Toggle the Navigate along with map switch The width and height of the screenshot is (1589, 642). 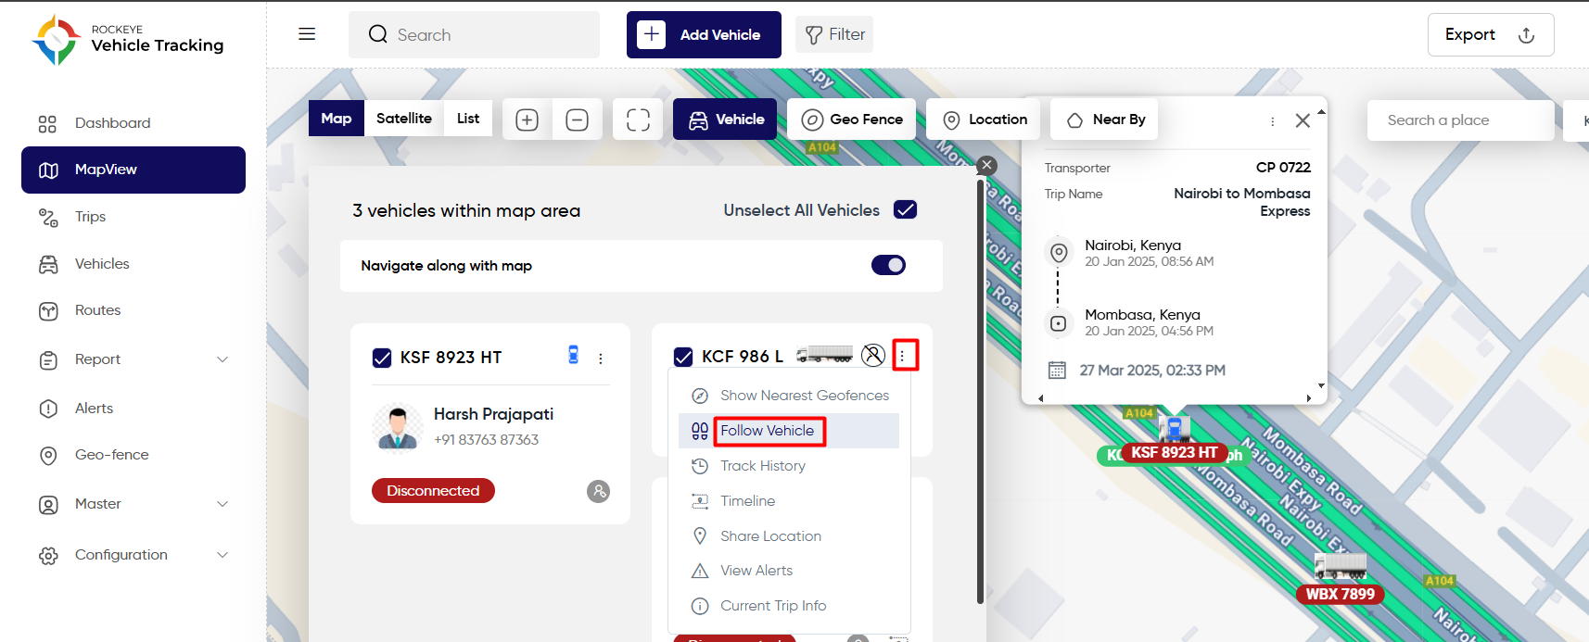tap(888, 265)
